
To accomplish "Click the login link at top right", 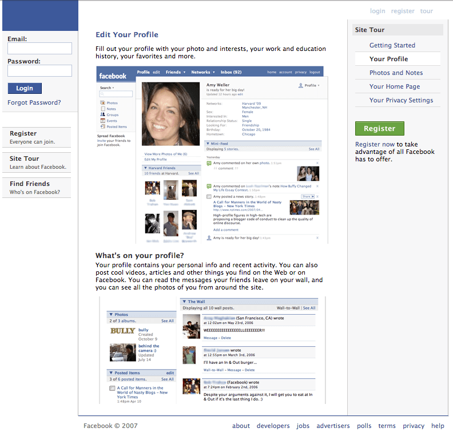I will tap(378, 11).
